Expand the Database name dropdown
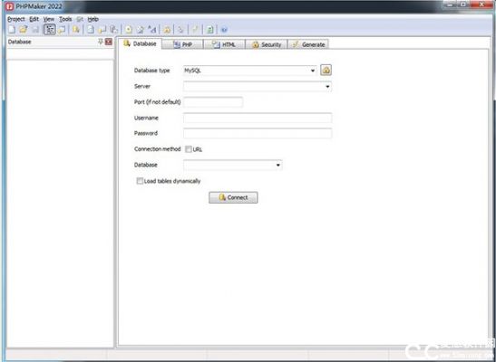The height and width of the screenshot is (362, 496). (x=278, y=165)
